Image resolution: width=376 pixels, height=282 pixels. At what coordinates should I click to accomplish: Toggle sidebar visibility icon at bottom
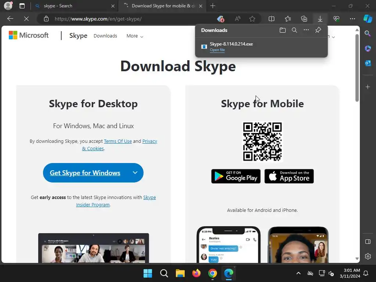click(x=368, y=242)
